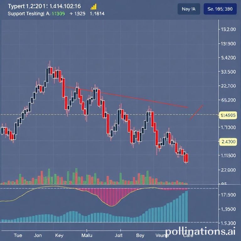
Task: Select the 1.4505 highlighted price label
Action: click(228, 115)
